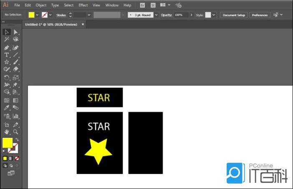Select the Zoom magnifier tool
293x189 pixels.
click(x=15, y=132)
